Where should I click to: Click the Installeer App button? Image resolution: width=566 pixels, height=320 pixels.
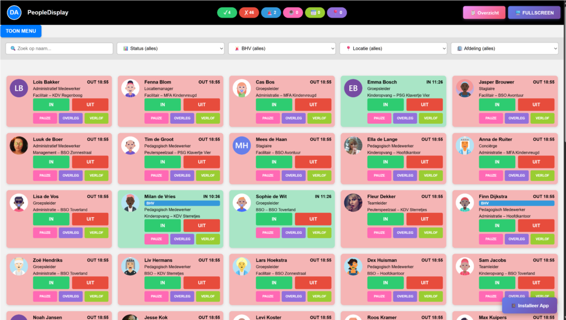point(530,305)
